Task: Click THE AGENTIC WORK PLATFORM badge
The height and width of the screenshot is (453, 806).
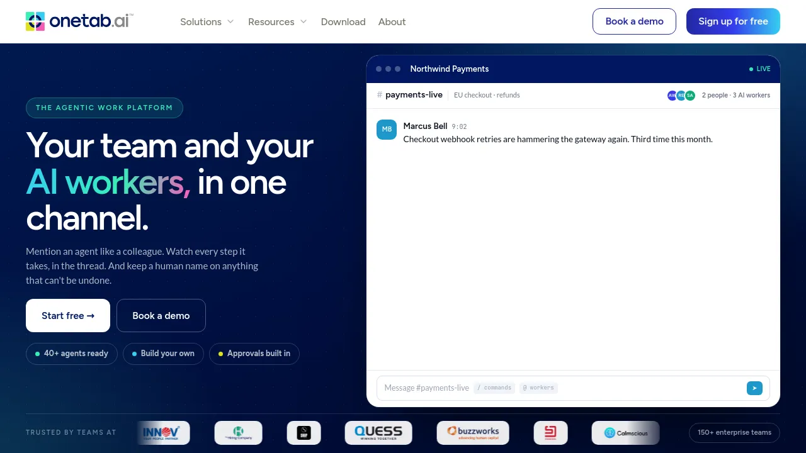Action: [105, 108]
